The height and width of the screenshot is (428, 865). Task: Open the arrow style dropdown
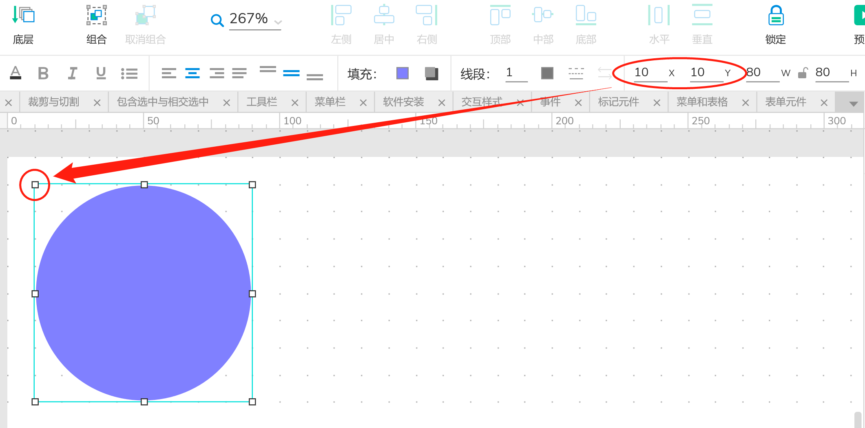click(604, 73)
